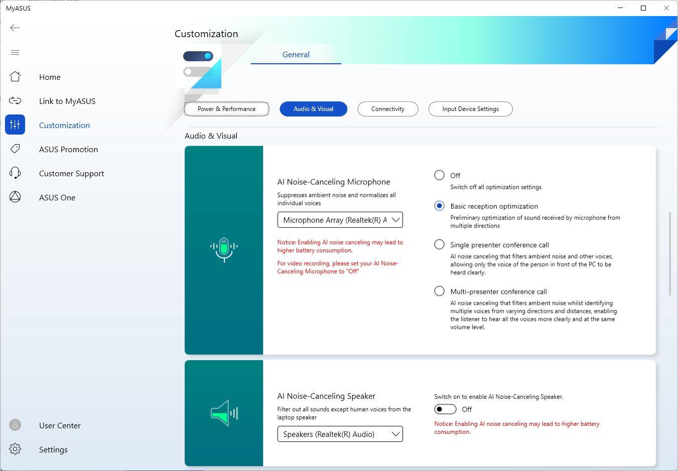Open the Connectivity settings category
Screen dimensions: 678x471
pyautogui.click(x=387, y=109)
